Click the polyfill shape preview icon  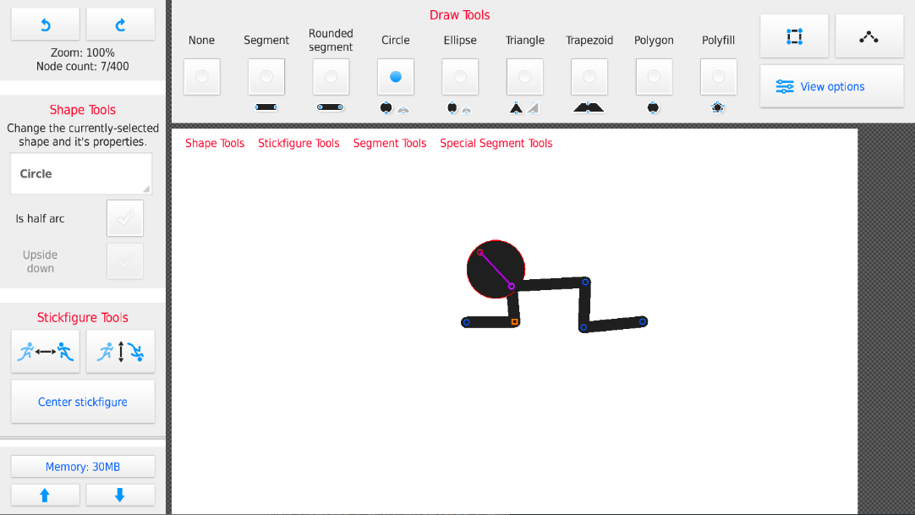point(718,107)
